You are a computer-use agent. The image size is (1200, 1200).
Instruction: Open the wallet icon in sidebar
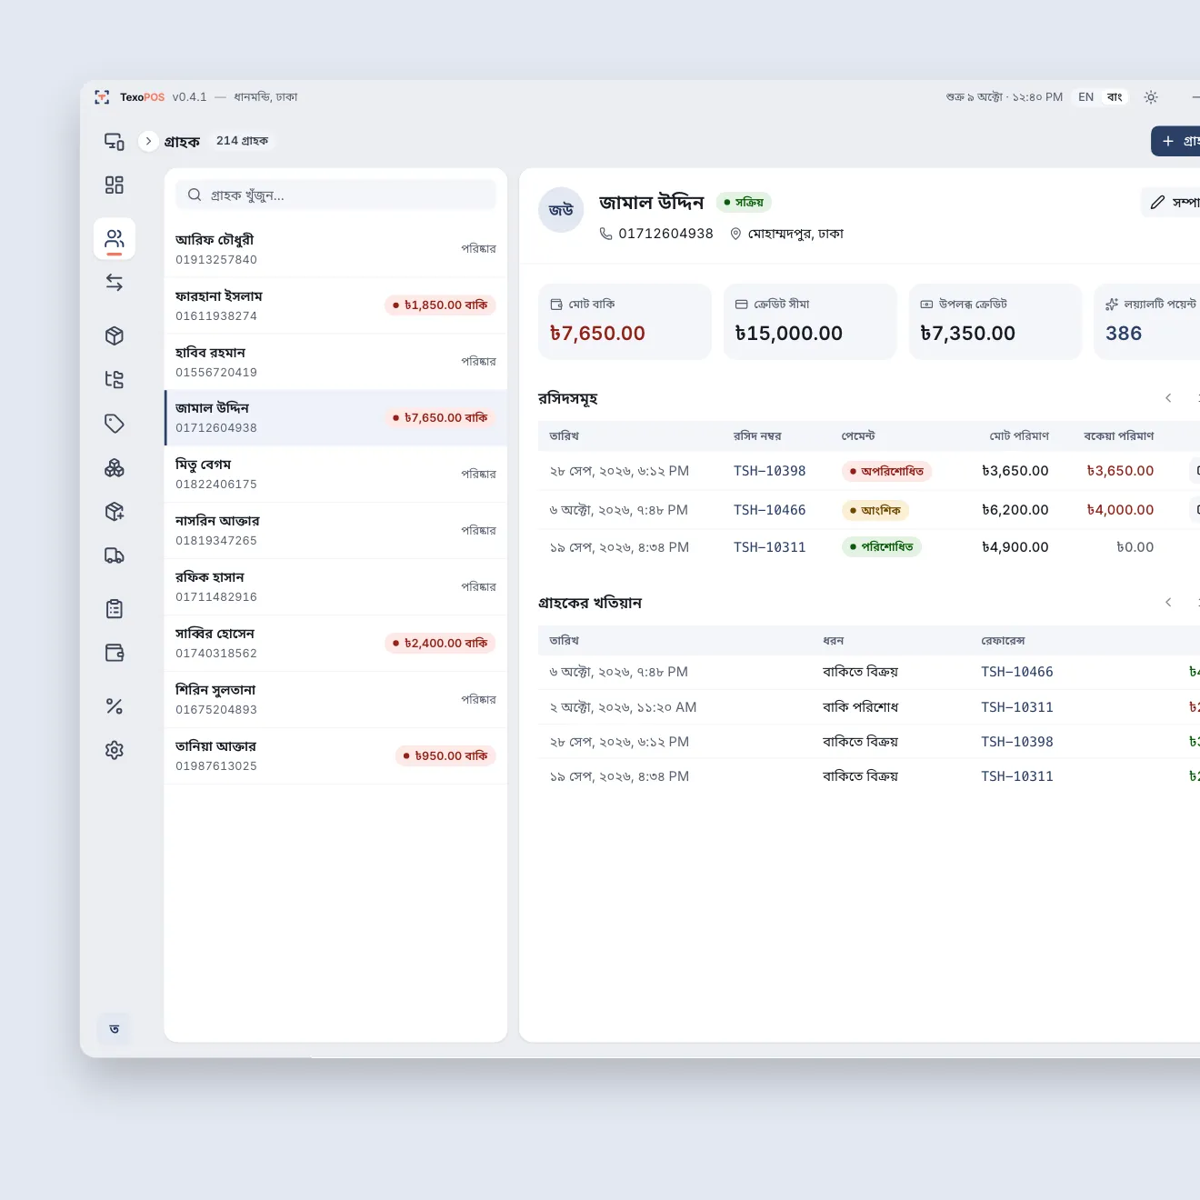[115, 653]
